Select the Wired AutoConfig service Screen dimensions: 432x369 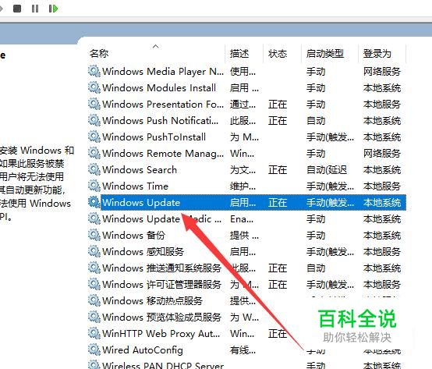coord(143,350)
